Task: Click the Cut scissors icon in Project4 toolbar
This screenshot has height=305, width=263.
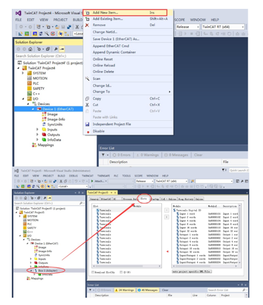Action: pyautogui.click(x=77, y=27)
